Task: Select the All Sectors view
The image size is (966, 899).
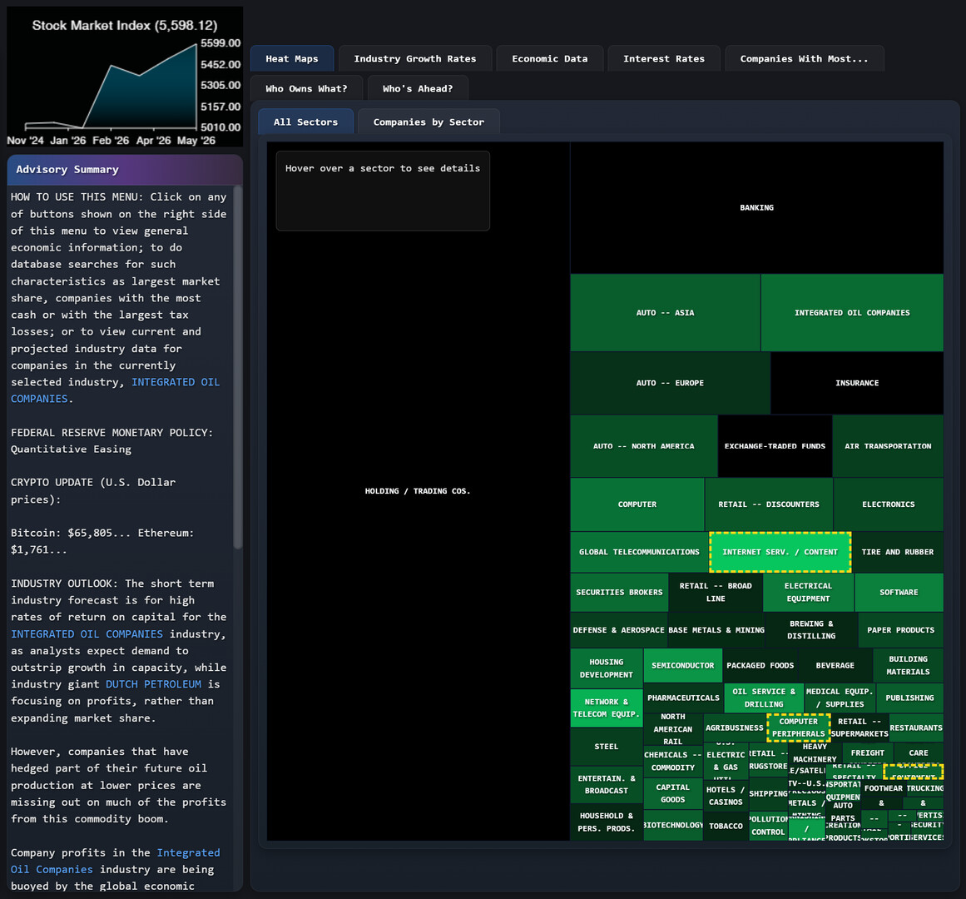Action: (x=305, y=121)
